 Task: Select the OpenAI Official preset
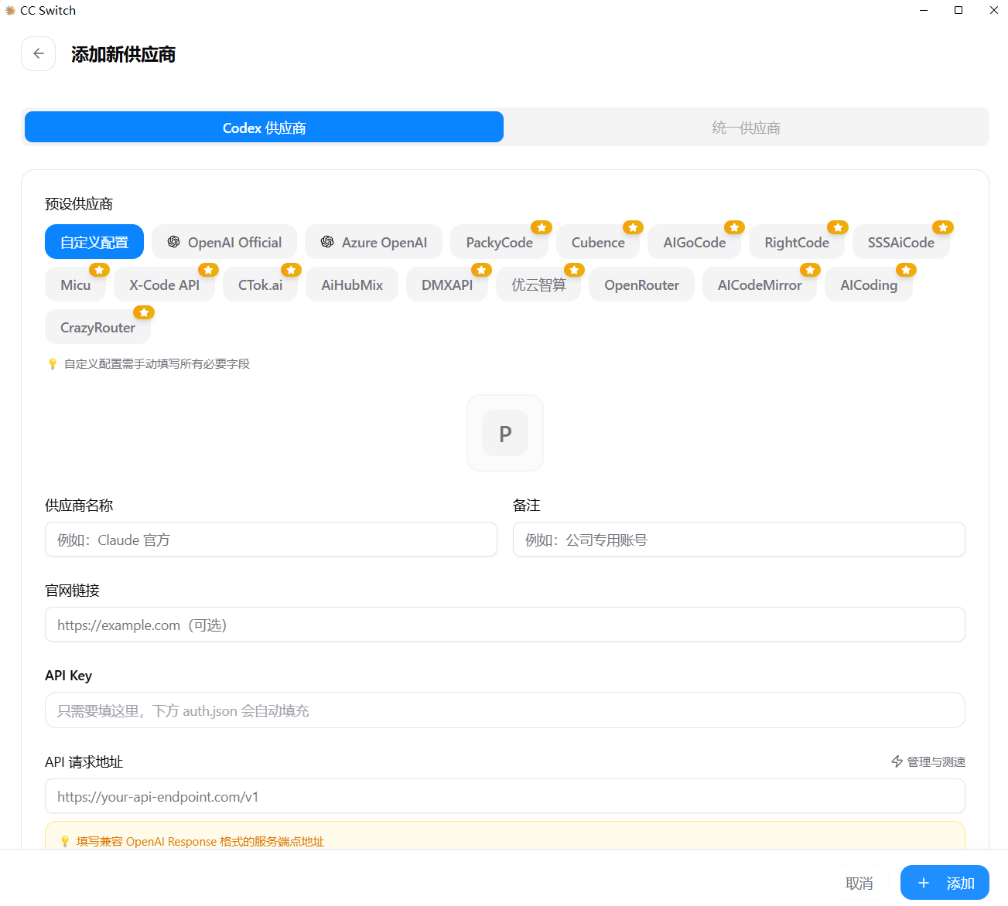pos(224,242)
